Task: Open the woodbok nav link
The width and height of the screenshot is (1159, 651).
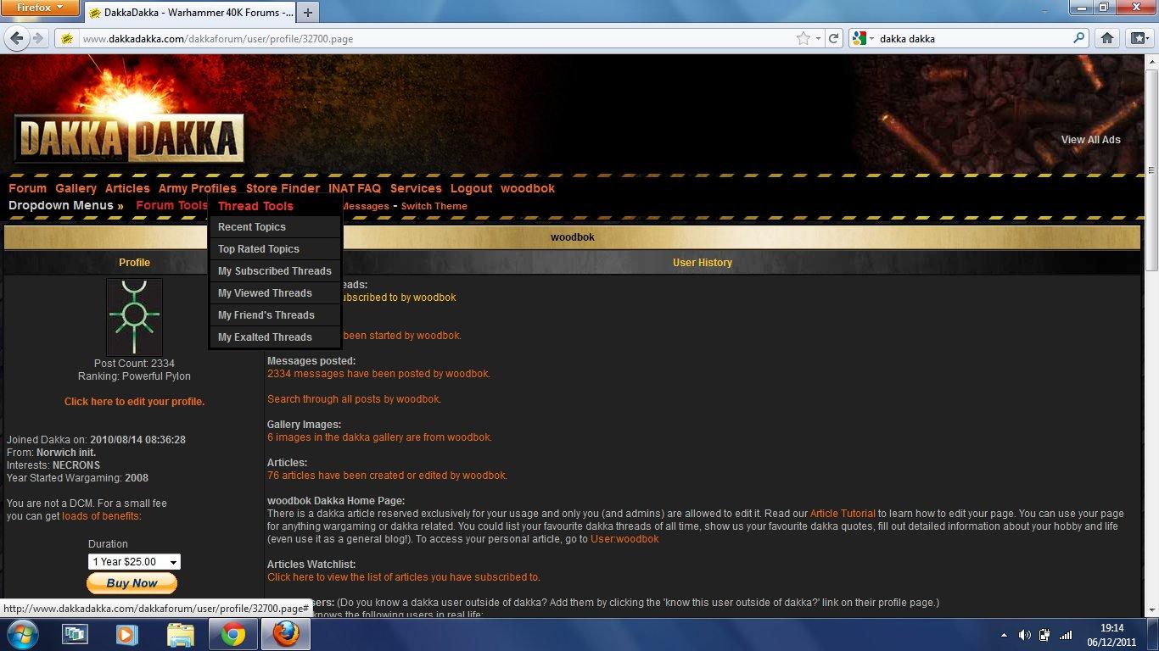Action: 528,188
